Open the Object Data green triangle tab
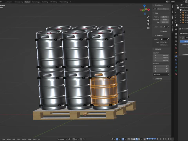The image size is (188, 141). (176, 70)
